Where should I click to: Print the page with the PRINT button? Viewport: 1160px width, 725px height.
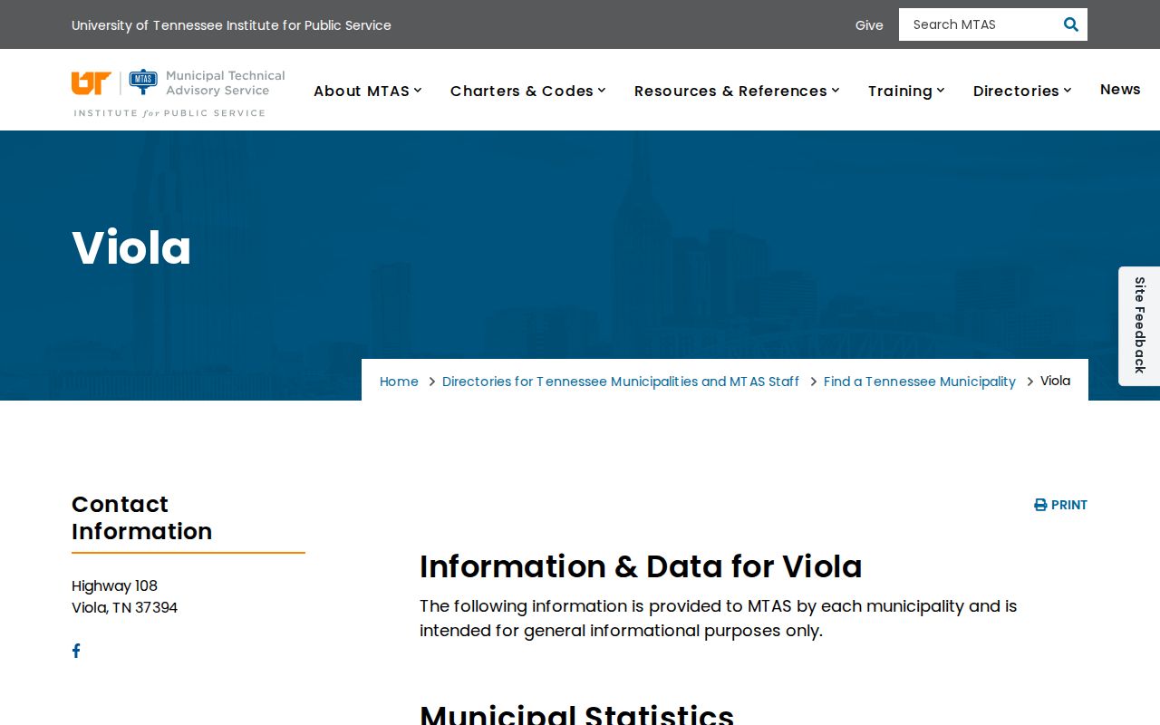(1060, 505)
